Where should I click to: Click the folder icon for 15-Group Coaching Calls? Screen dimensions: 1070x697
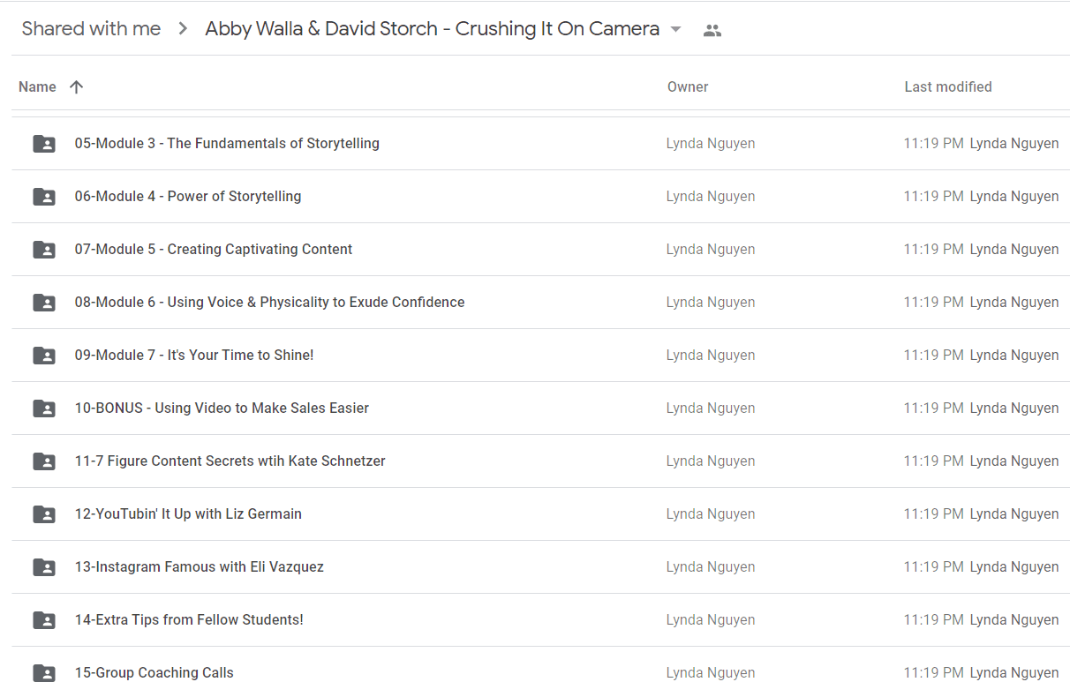pos(44,673)
